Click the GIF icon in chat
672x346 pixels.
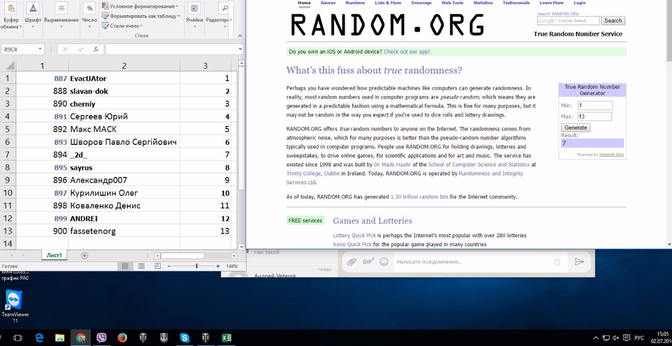[367, 262]
